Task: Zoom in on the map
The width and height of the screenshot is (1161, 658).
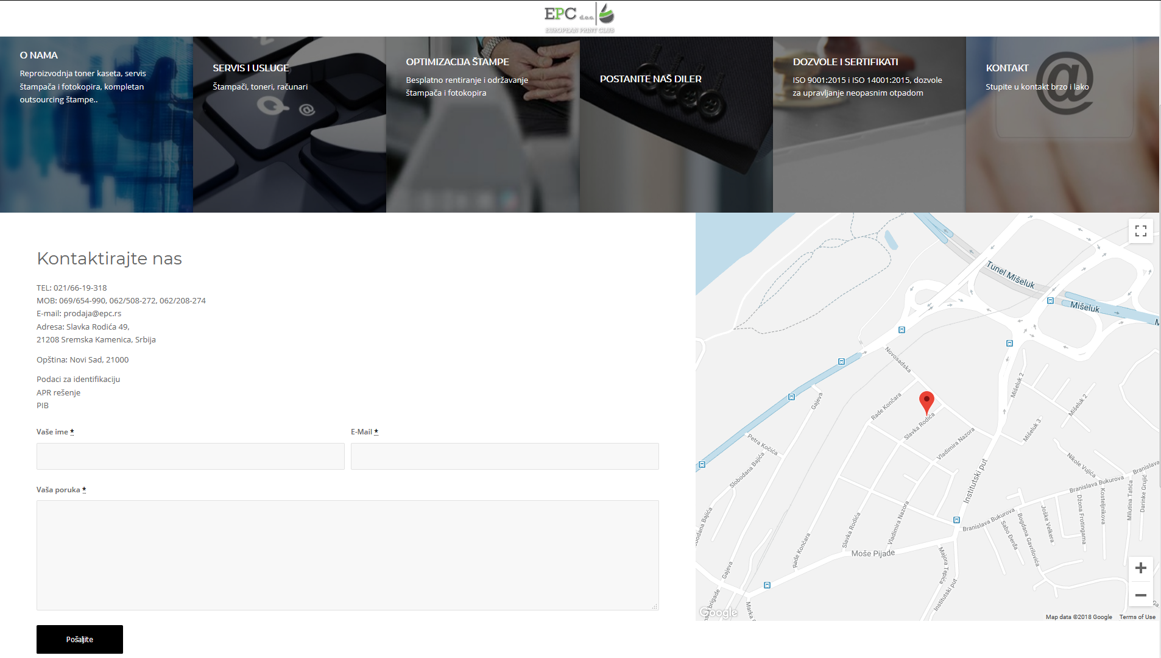Action: [x=1140, y=568]
